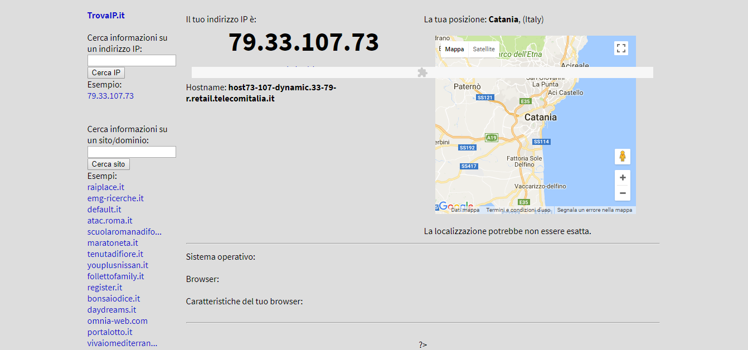Click Termini e condizioni d'uso on map
The height and width of the screenshot is (350, 748).
click(x=518, y=210)
